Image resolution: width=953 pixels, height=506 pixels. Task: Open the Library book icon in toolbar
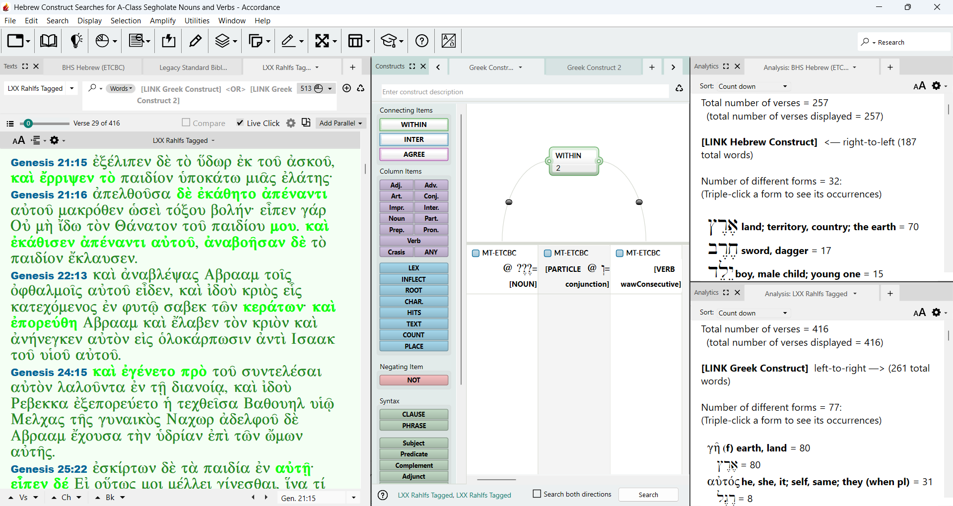(48, 41)
